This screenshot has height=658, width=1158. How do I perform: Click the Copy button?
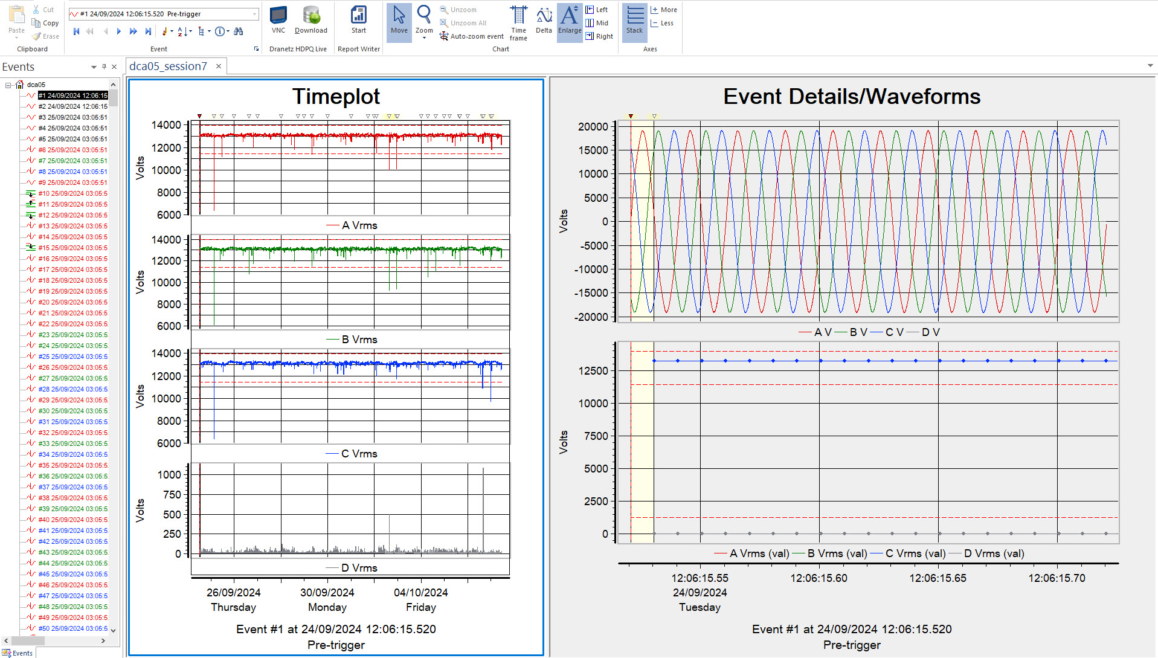pyautogui.click(x=46, y=23)
